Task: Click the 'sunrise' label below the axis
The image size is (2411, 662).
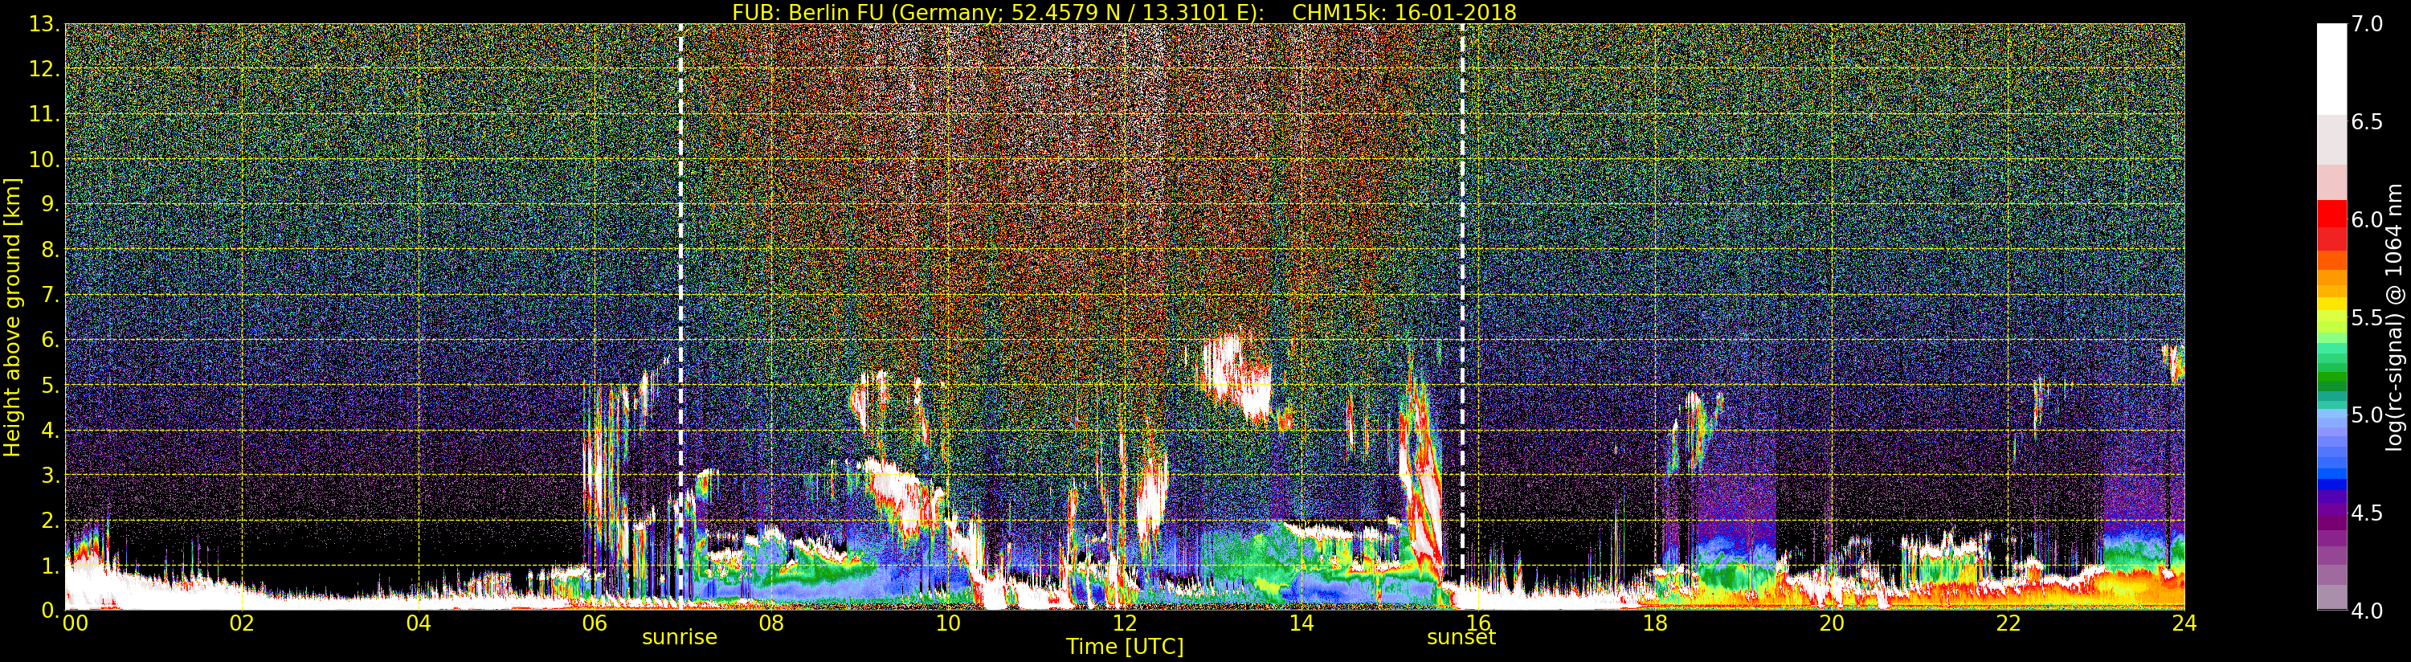Action: point(680,638)
